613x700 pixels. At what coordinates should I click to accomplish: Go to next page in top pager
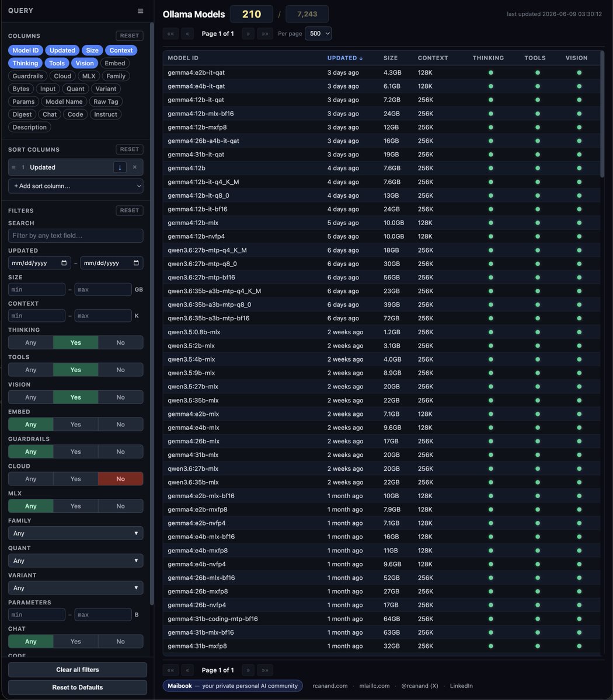point(248,33)
